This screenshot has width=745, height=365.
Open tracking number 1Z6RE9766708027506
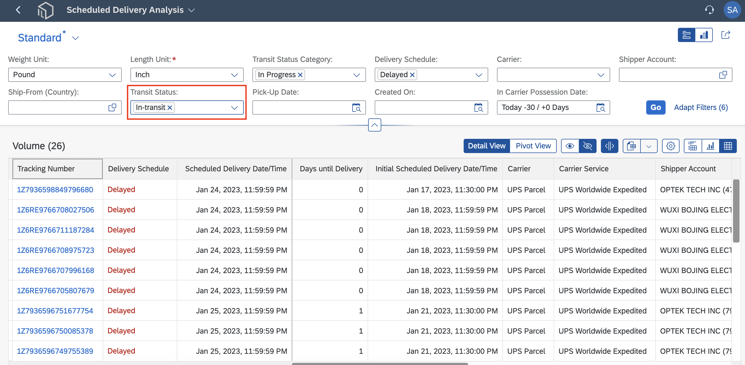point(55,210)
